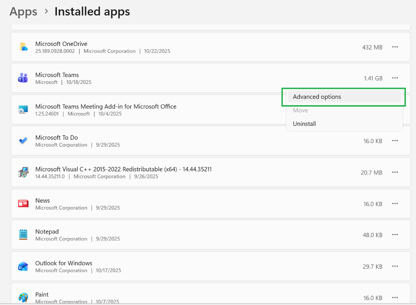
Task: Click the Outlook for Windows icon
Action: click(23, 266)
